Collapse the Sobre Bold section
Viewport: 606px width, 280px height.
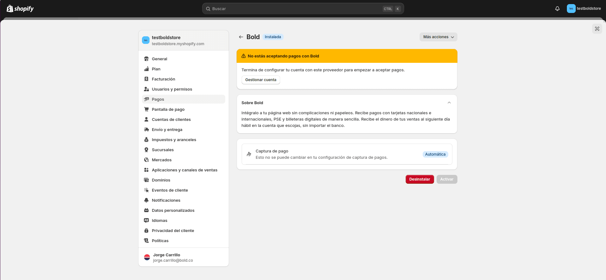tap(449, 103)
